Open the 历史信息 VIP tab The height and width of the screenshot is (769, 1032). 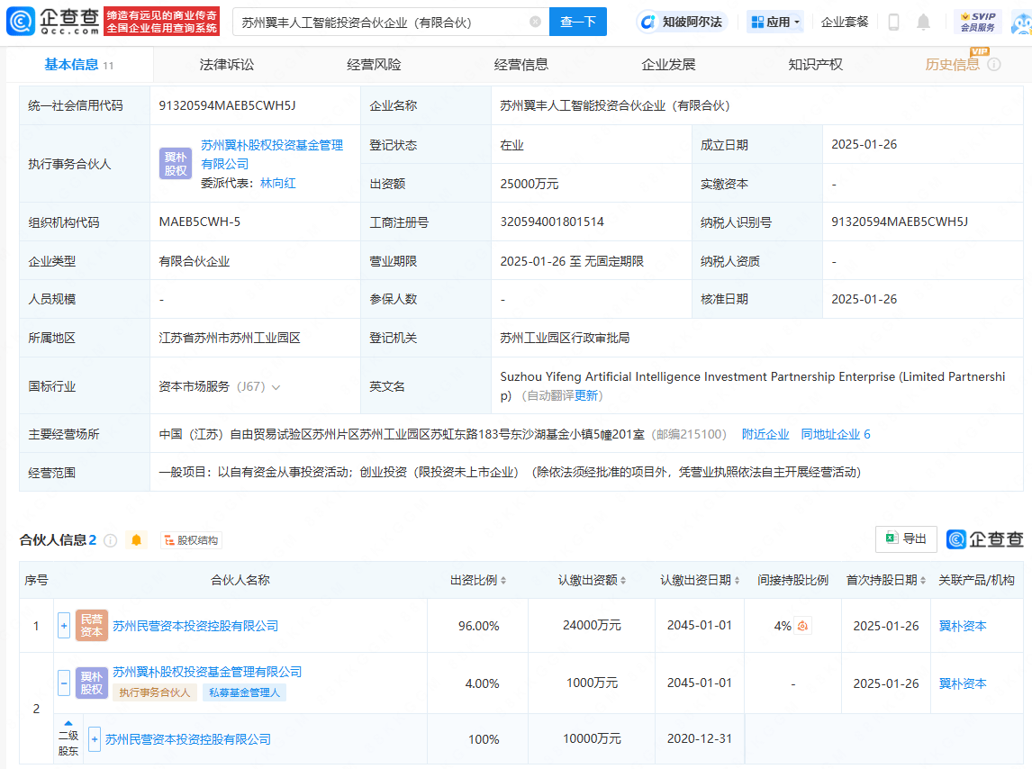(x=952, y=65)
